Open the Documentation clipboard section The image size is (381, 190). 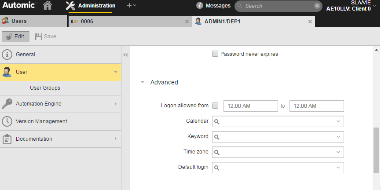(x=34, y=139)
